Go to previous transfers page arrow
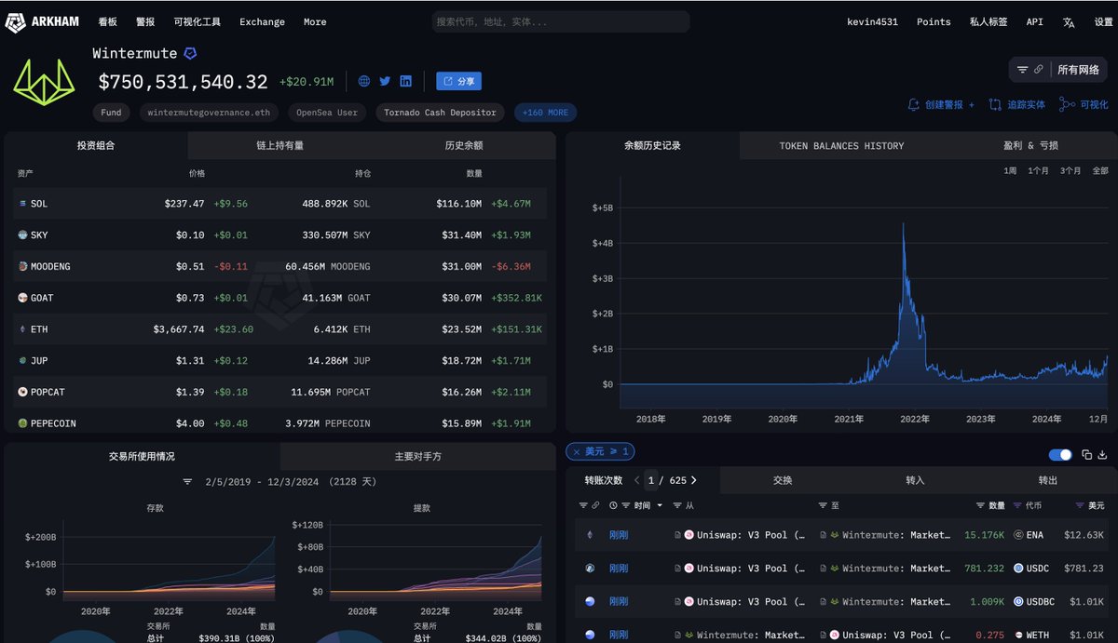 (x=637, y=480)
